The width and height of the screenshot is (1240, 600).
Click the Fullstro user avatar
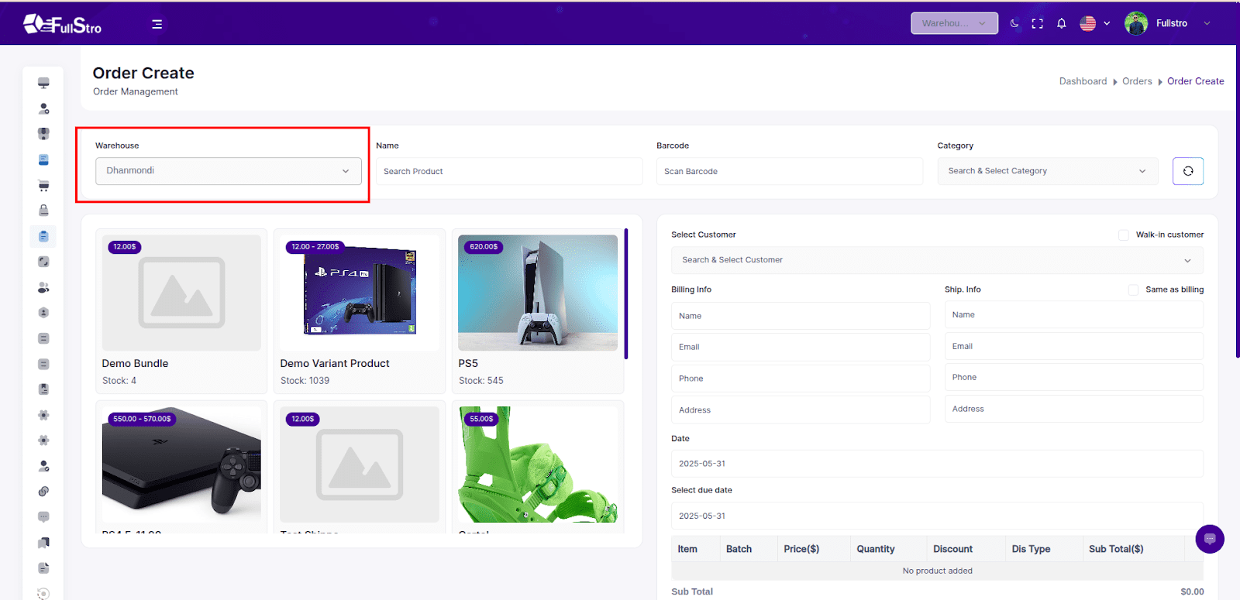coord(1135,23)
